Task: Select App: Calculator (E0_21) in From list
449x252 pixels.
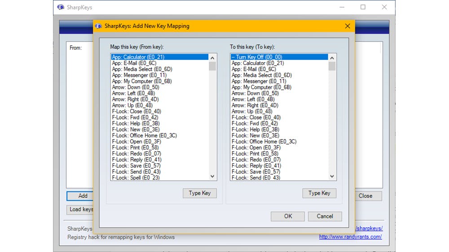Action: [x=160, y=57]
